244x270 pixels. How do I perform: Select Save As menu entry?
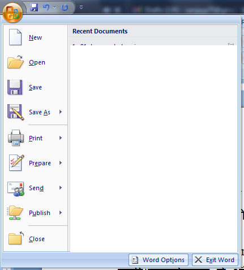[40, 112]
